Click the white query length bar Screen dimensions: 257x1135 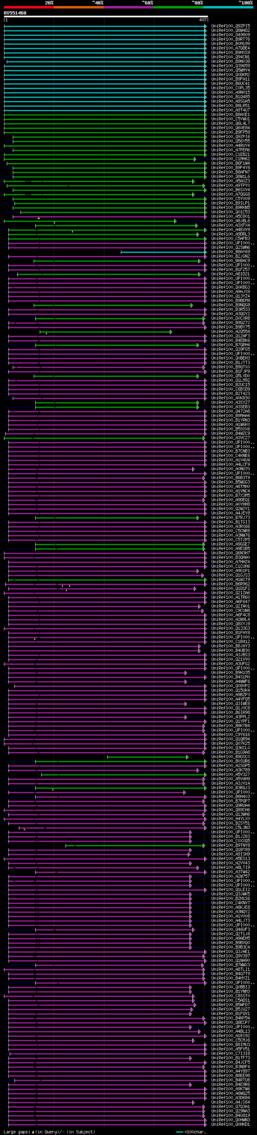click(106, 16)
